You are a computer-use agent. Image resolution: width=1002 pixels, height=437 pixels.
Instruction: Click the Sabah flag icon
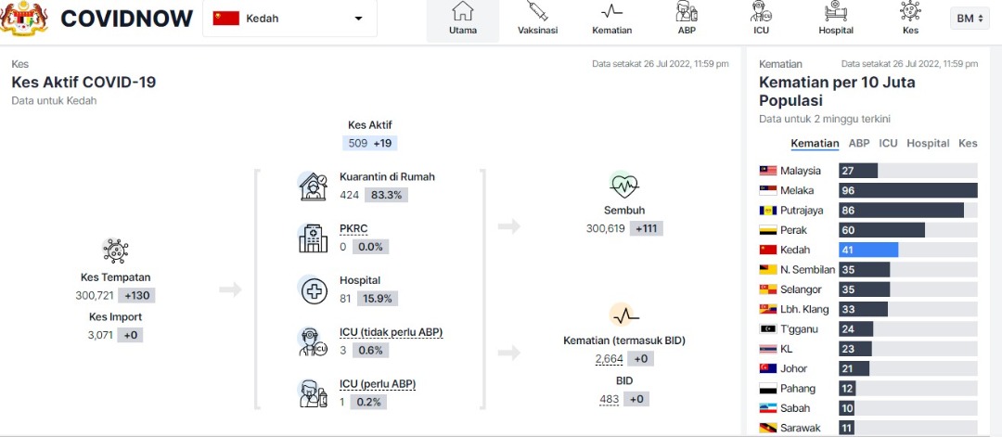click(x=767, y=408)
